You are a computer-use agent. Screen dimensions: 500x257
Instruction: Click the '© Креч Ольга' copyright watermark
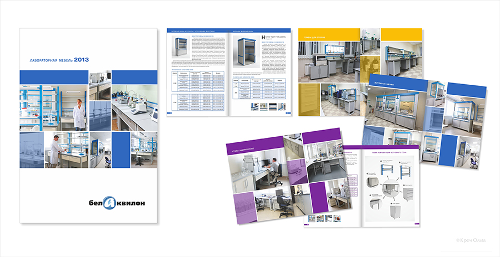click(x=470, y=240)
